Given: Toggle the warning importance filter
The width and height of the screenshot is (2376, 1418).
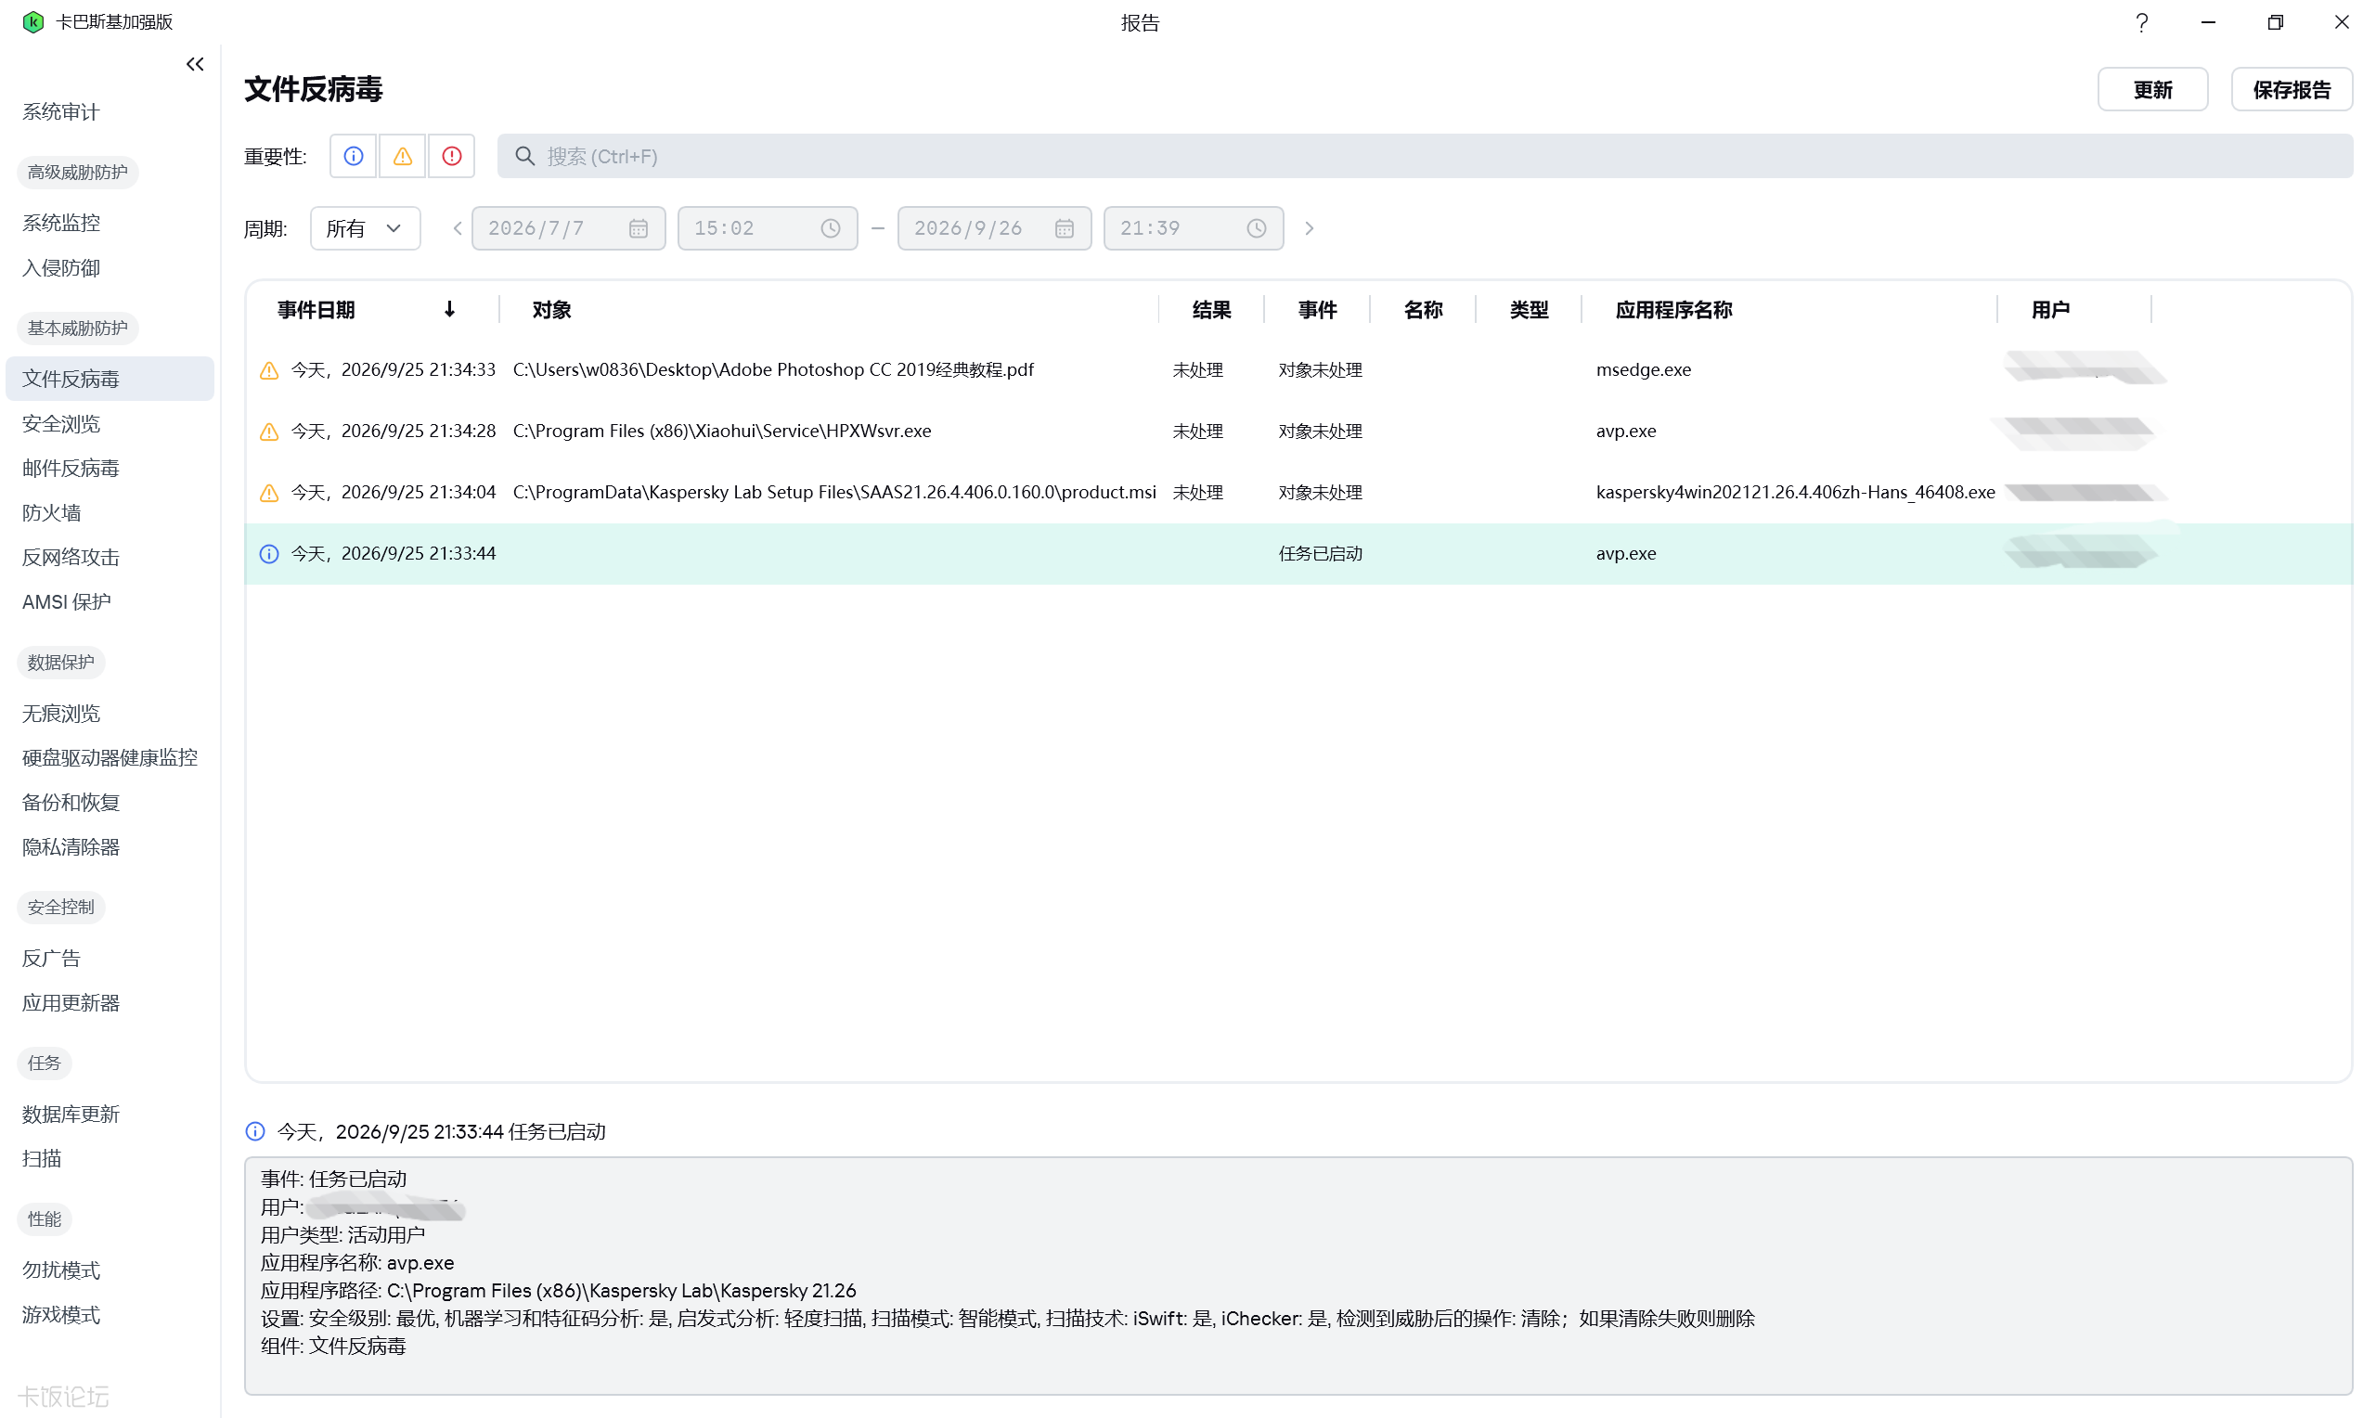Looking at the screenshot, I should click(x=402, y=156).
